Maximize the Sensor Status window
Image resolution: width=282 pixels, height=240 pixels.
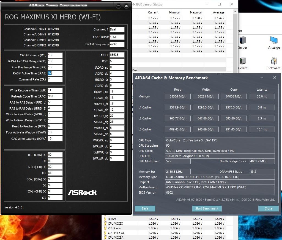pos(219,4)
